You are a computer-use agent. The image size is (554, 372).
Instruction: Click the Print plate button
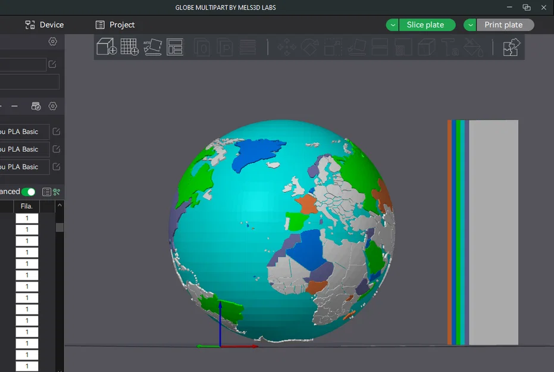tap(505, 25)
